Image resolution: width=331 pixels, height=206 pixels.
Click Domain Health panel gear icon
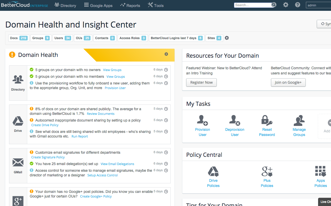[x=166, y=54]
